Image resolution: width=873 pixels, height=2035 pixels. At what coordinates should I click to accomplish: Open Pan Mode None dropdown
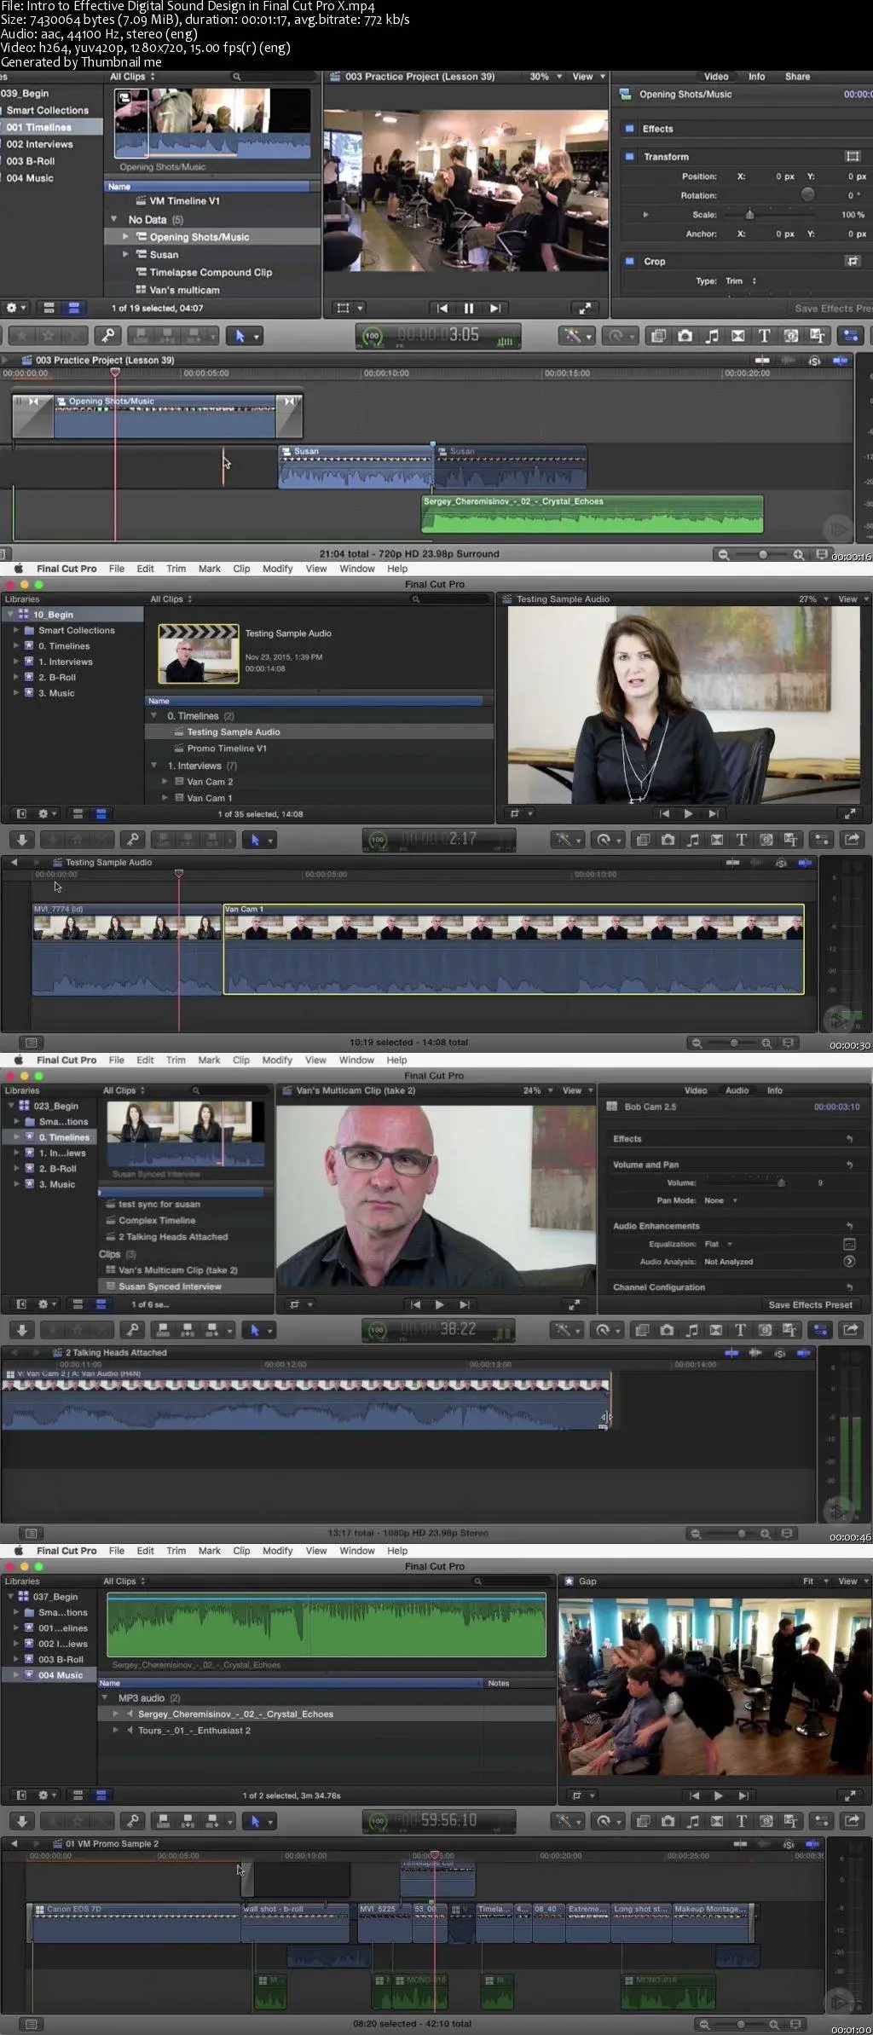coord(720,1200)
